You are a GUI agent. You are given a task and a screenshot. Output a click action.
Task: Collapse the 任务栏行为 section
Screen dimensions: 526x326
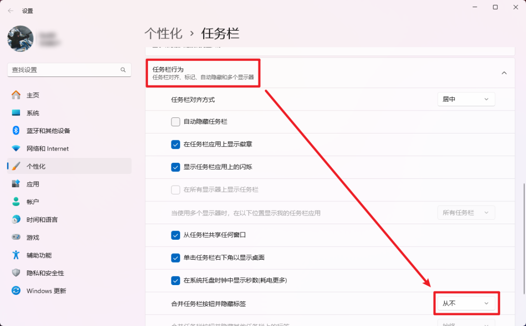(x=504, y=72)
